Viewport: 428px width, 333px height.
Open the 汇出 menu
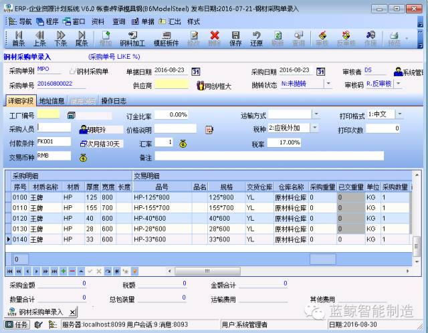[x=169, y=21]
